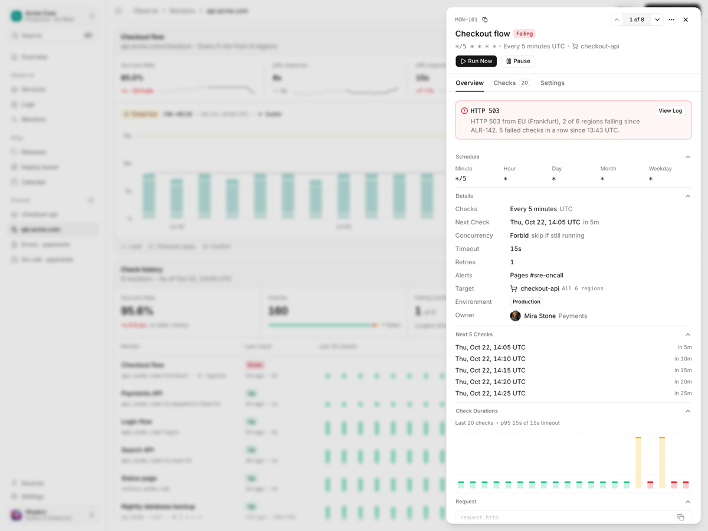
Task: Click the cart icon beside the header checkout-api
Action: (575, 46)
